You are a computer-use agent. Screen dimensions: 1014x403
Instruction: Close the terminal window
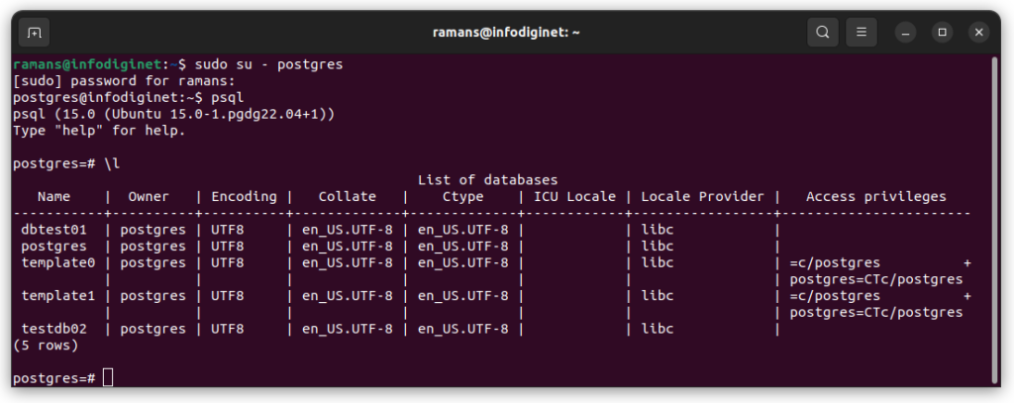(979, 33)
